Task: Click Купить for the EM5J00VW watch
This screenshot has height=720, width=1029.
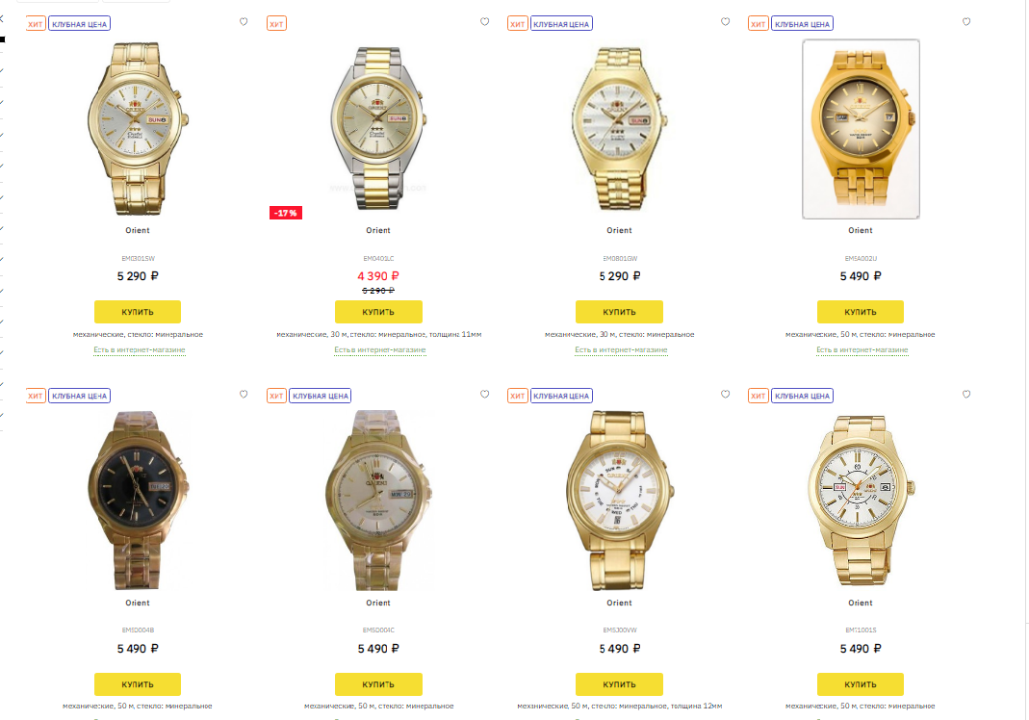Action: tap(619, 683)
